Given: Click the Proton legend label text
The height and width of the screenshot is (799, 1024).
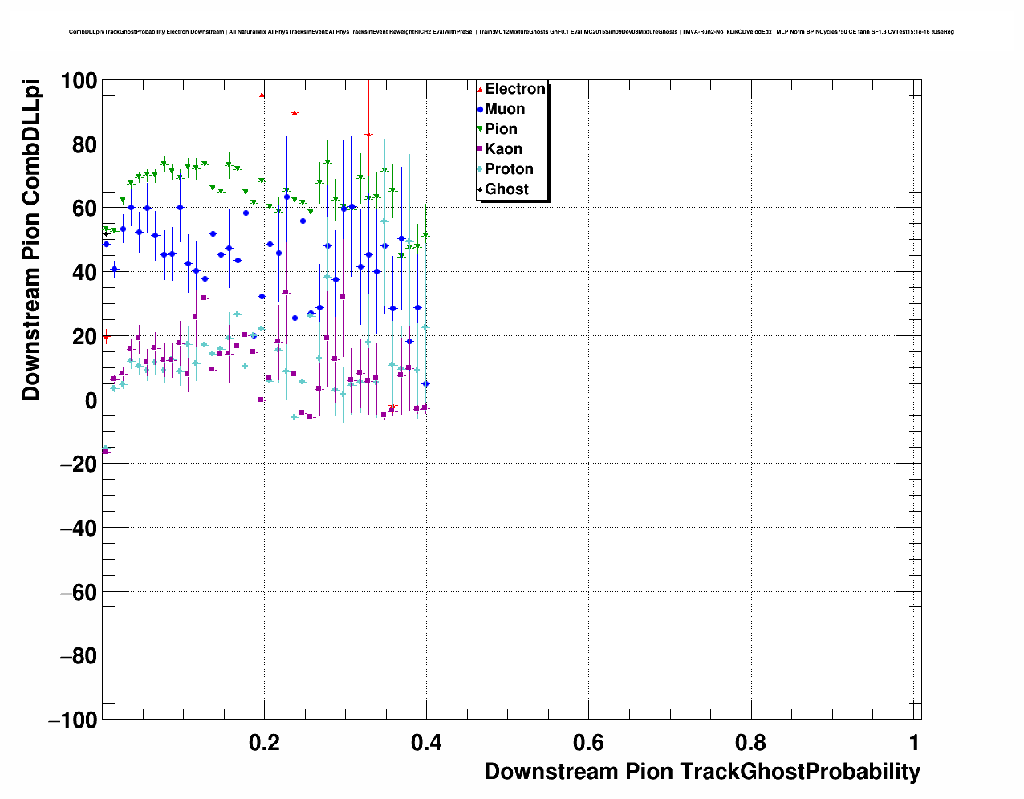Looking at the screenshot, I should pos(509,169).
